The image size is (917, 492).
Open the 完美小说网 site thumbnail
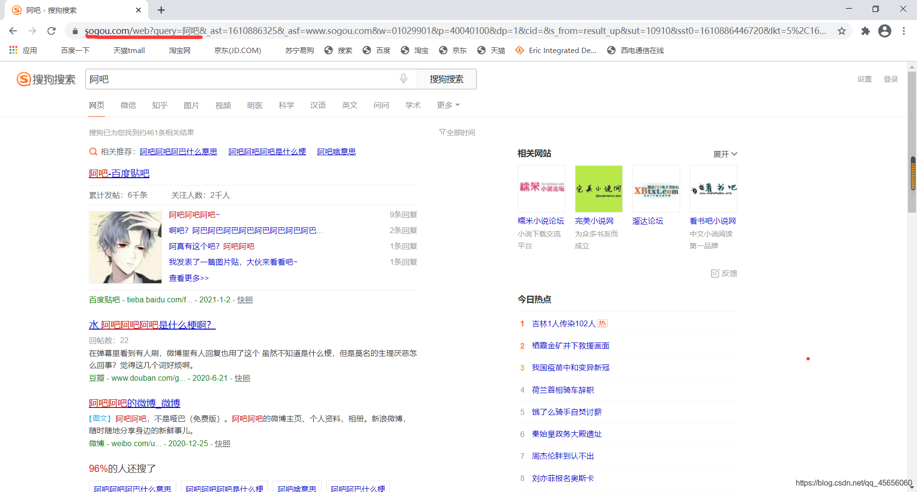coord(599,189)
